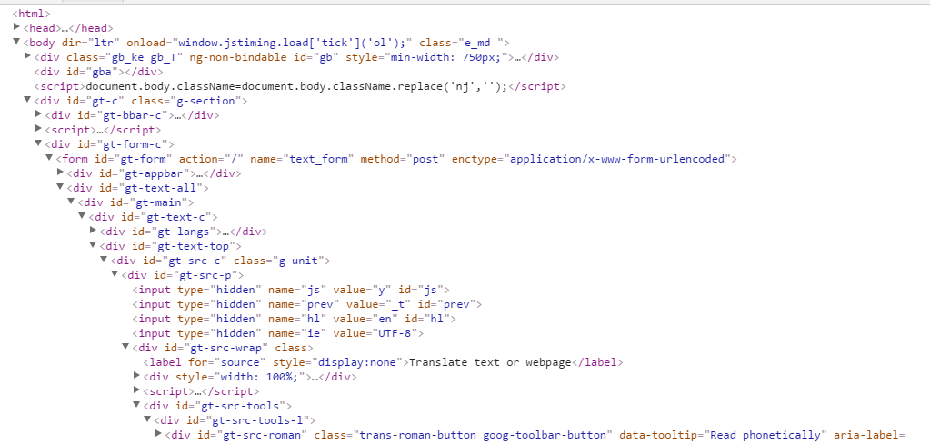The image size is (930, 444).
Task: Click the enctype value application/x-www-form-urlencoded
Action: tap(618, 159)
